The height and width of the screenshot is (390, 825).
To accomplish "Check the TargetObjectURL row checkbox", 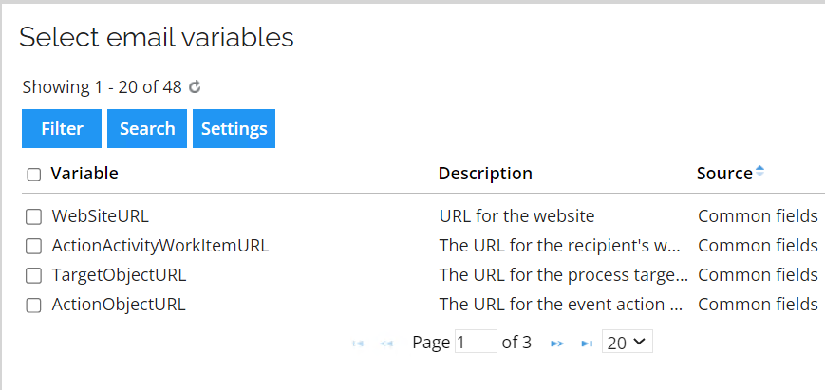I will point(33,275).
